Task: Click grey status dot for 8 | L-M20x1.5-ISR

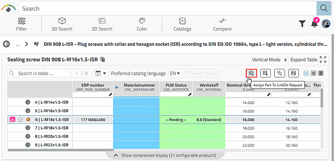Action: pos(28,137)
